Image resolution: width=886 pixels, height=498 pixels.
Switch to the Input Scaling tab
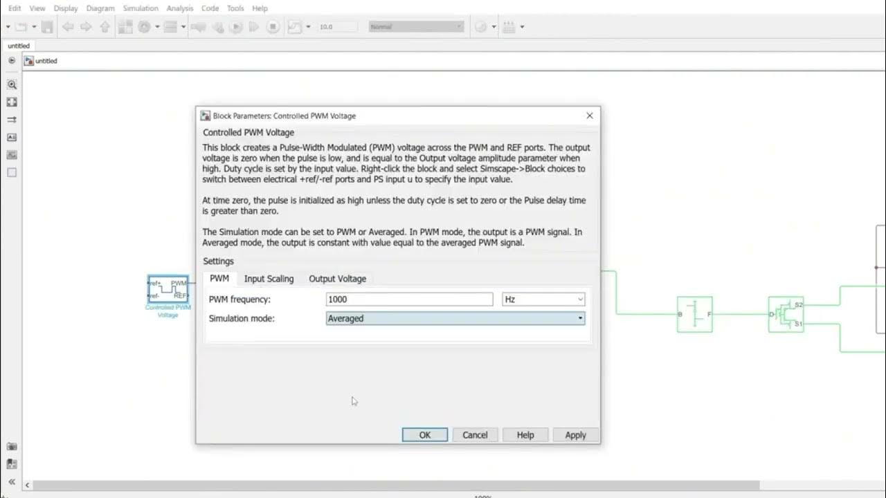269,279
